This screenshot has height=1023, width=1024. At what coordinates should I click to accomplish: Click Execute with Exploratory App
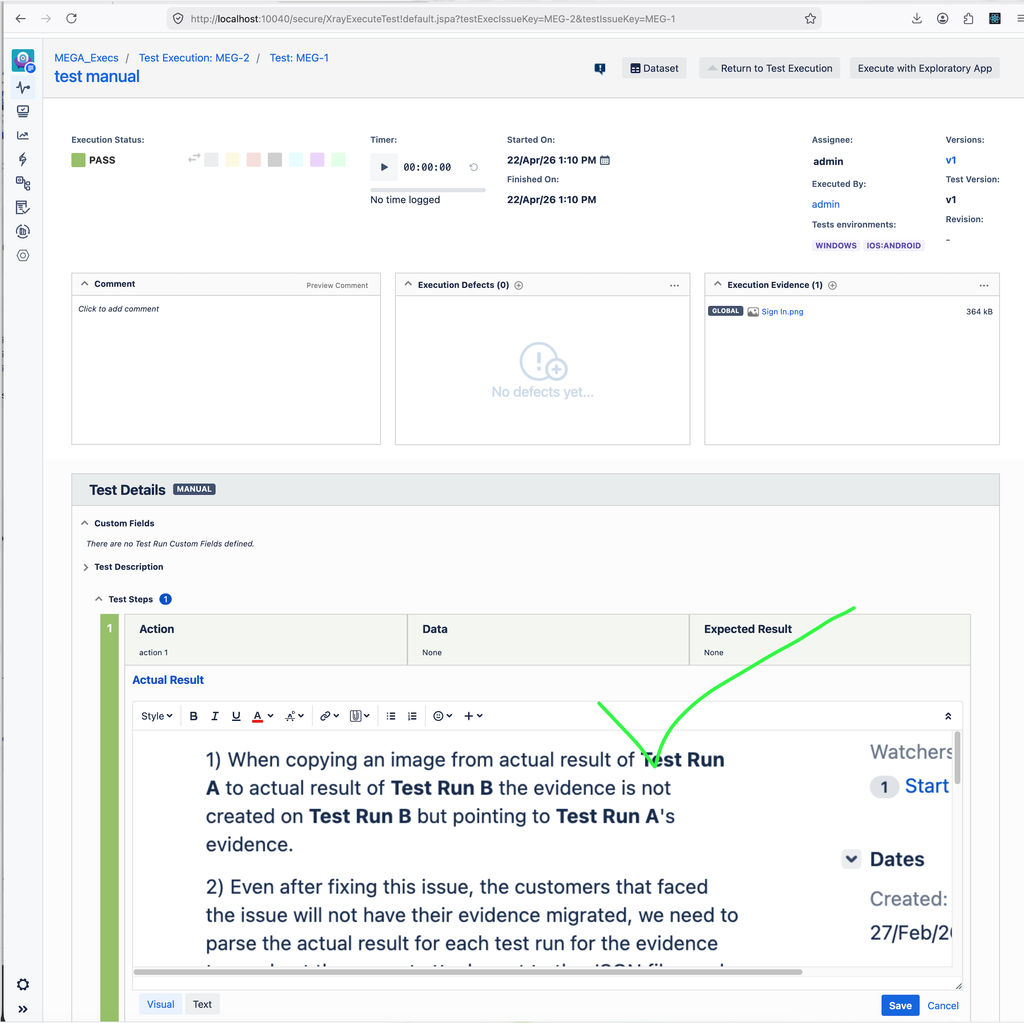925,68
